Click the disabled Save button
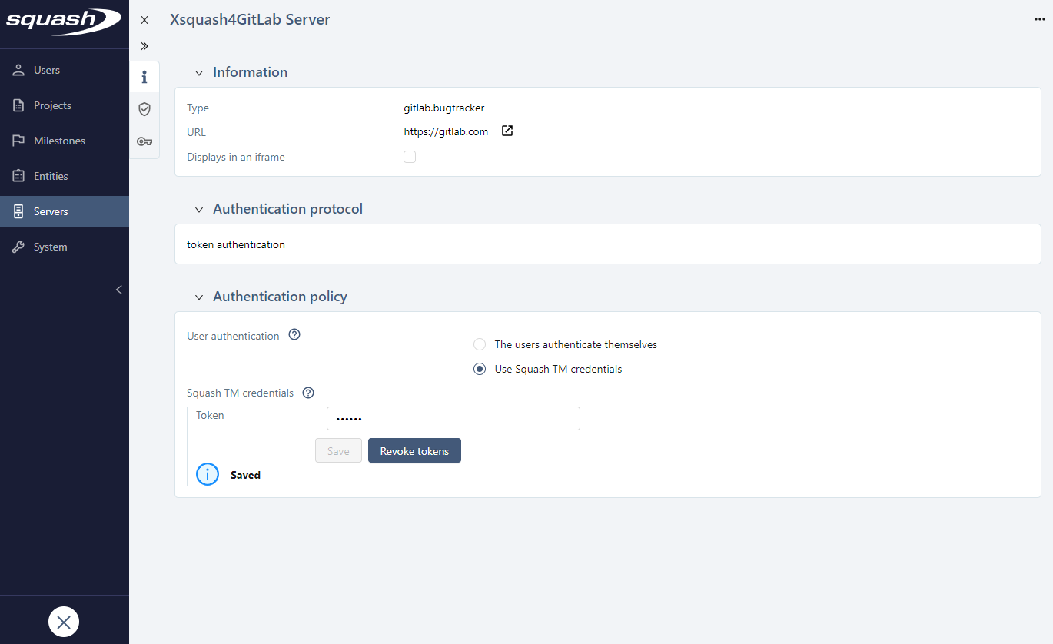The height and width of the screenshot is (644, 1053). 338,450
